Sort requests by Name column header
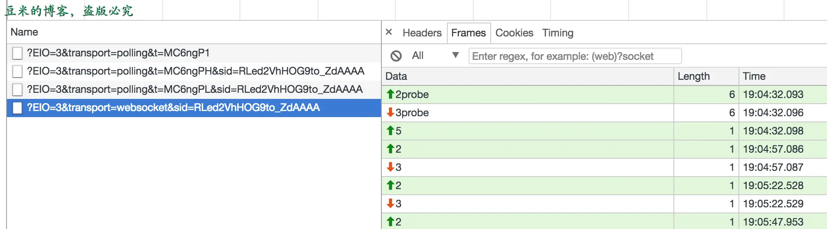The width and height of the screenshot is (827, 229). pyautogui.click(x=194, y=32)
